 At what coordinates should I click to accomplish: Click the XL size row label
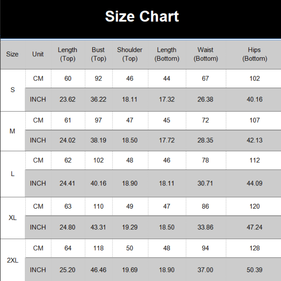pos(13,218)
